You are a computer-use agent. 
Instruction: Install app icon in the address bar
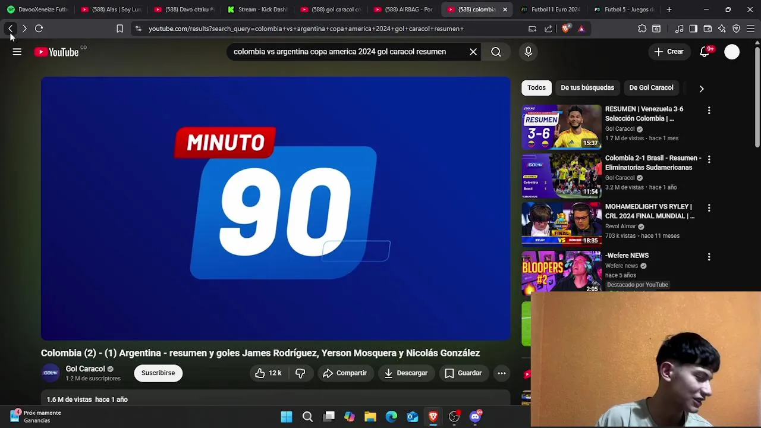(x=532, y=29)
